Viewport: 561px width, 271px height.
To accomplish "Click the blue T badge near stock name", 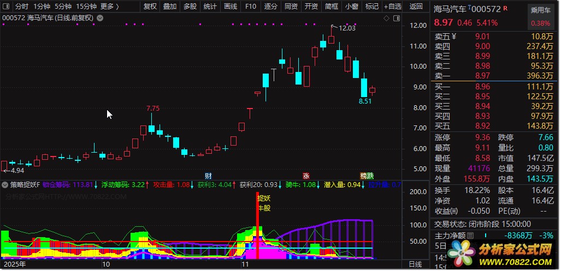I will tap(469, 7).
